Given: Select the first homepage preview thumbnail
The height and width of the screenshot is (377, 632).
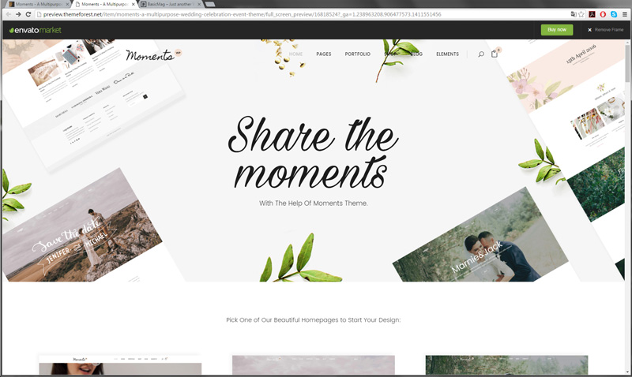Looking at the screenshot, I should coord(120,365).
